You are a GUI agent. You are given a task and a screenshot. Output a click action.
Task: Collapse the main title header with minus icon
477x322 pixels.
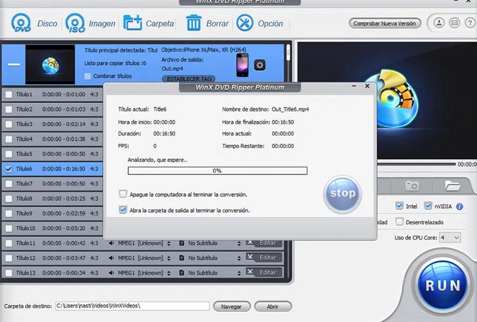pyautogui.click(x=14, y=64)
